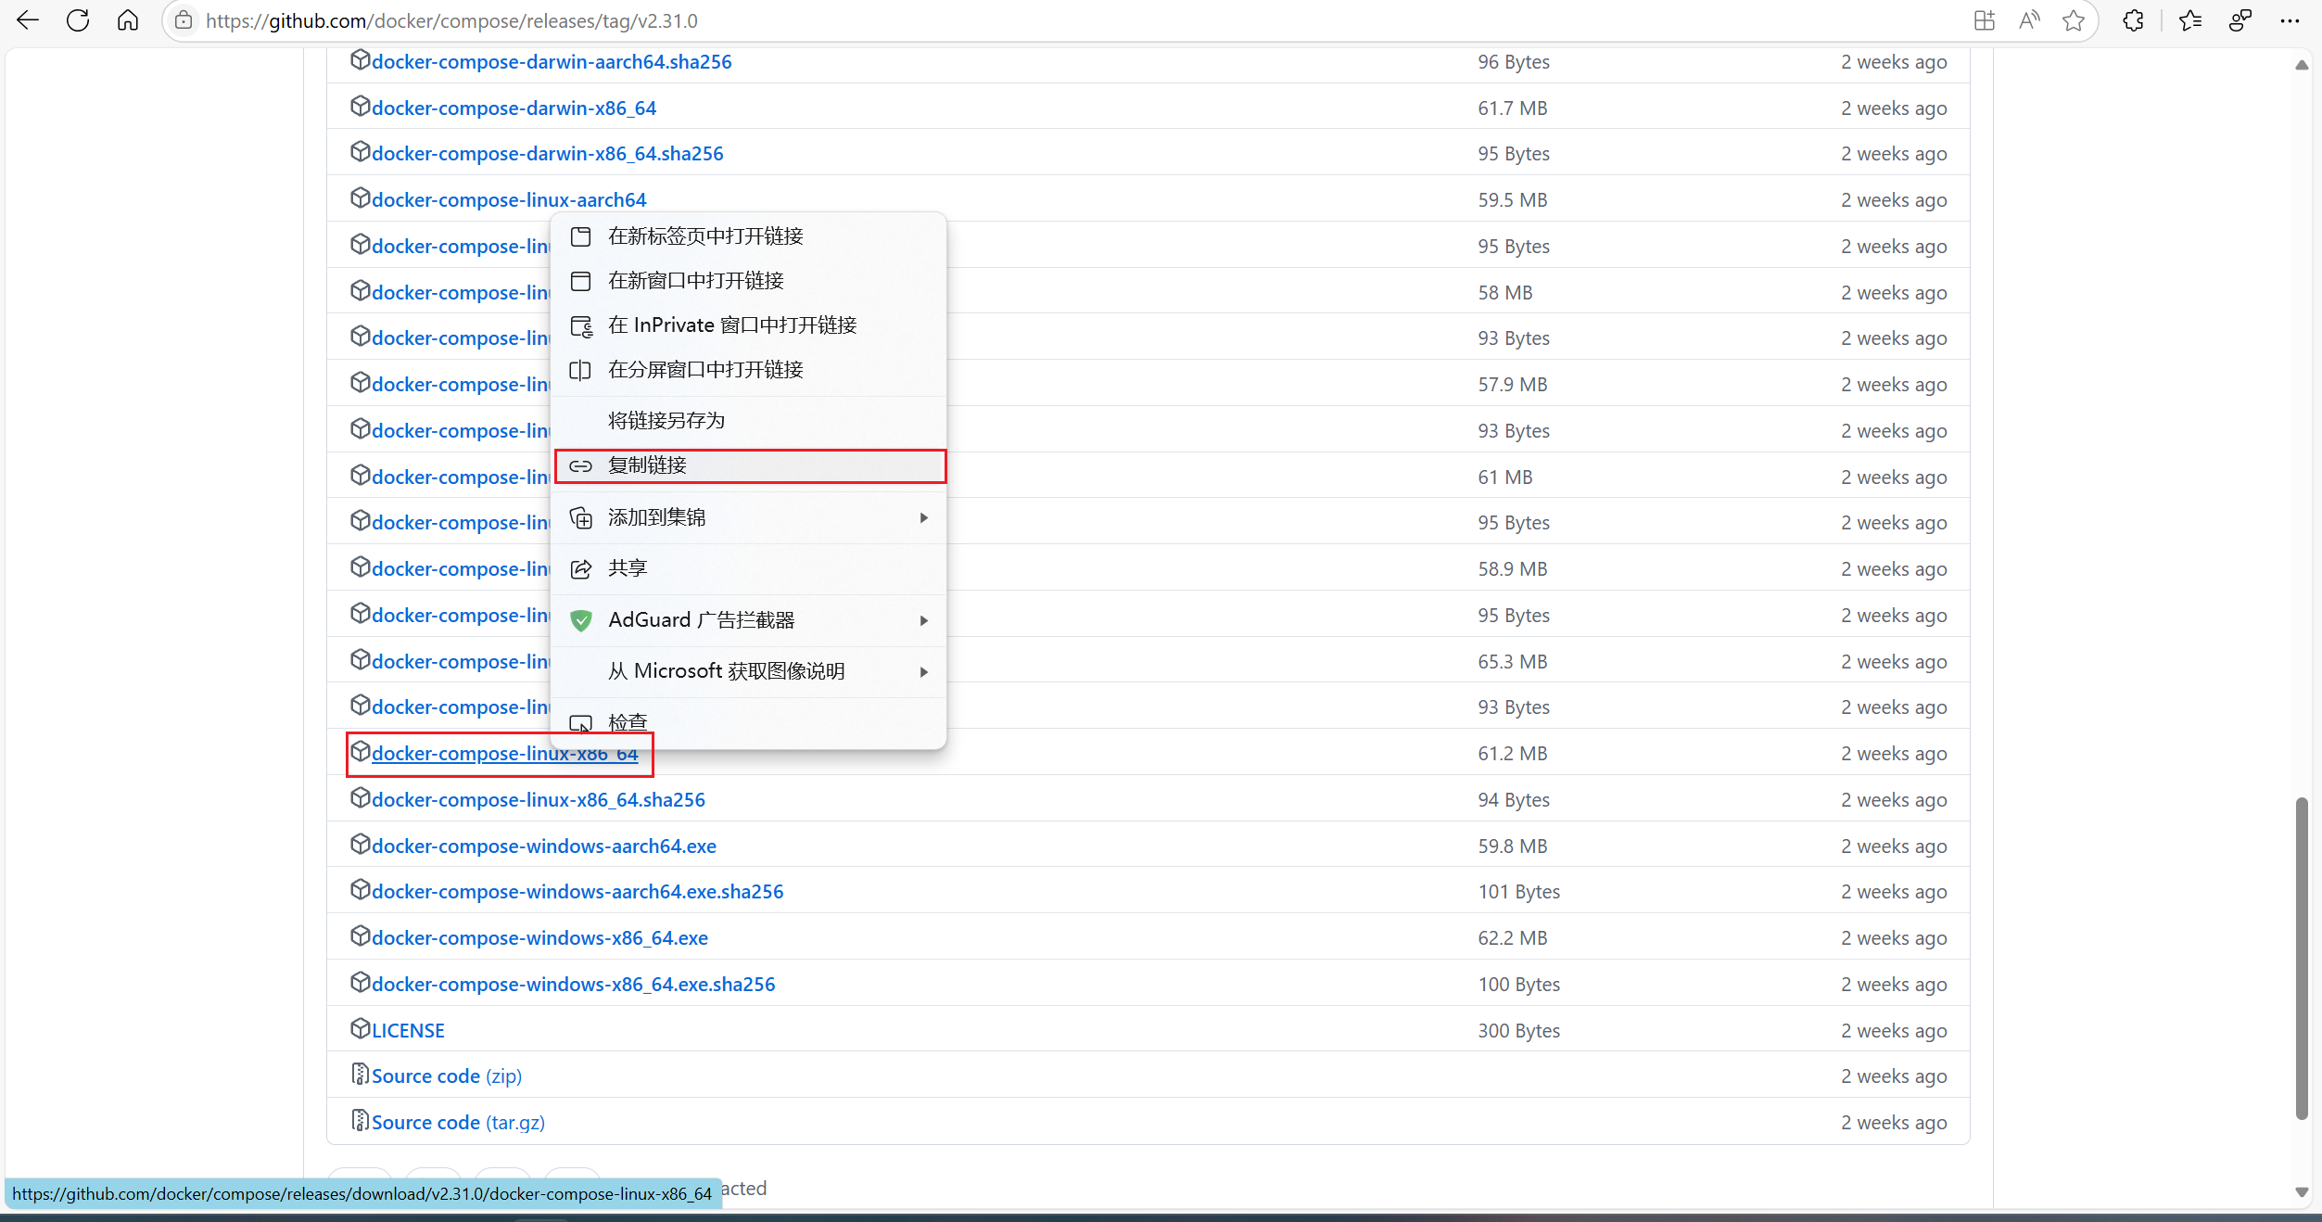Download docker-compose-windows-aarch64.exe
The width and height of the screenshot is (2322, 1222).
[x=543, y=846]
